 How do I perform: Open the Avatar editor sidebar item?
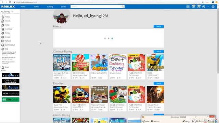point(5,25)
